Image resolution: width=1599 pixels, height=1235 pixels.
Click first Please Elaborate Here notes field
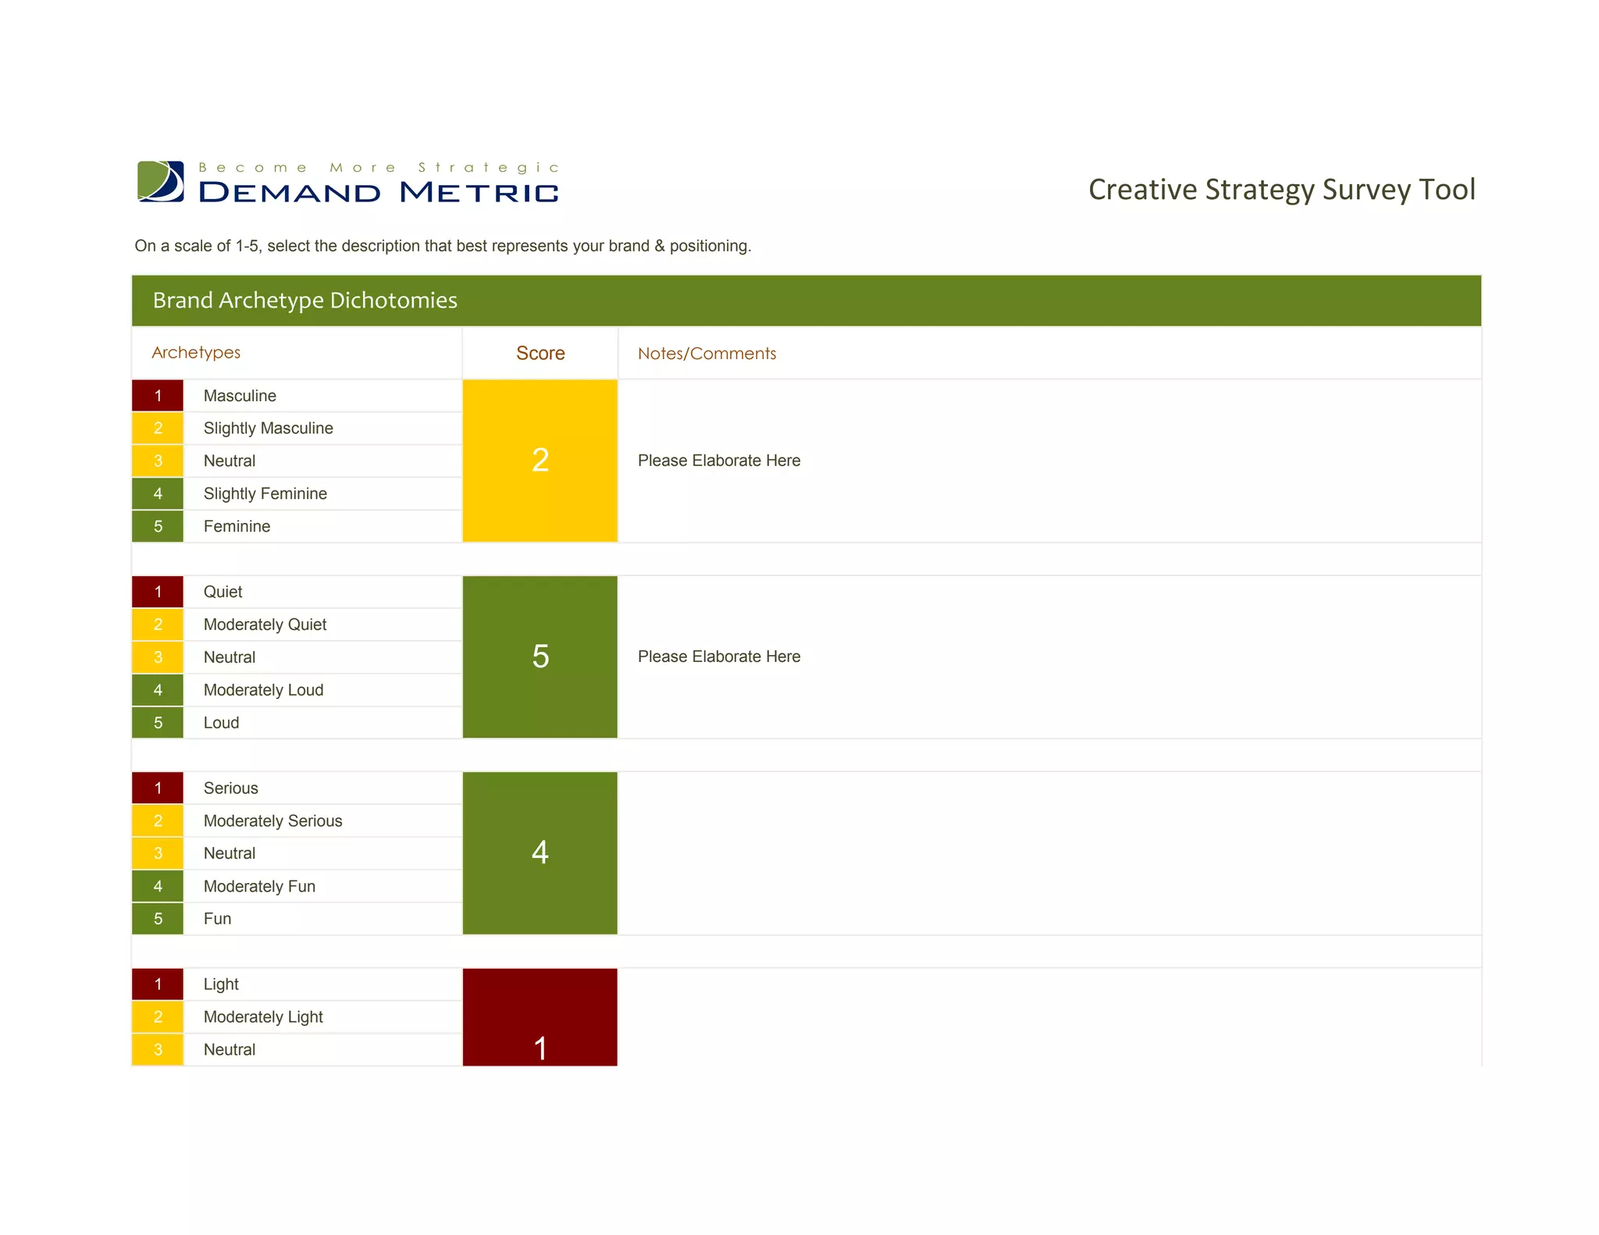click(x=718, y=461)
